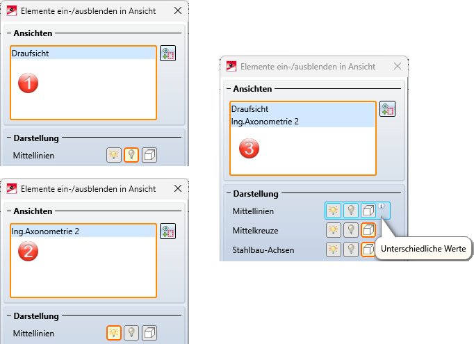Click the select-views icon in the dialog listing both views
Image resolution: width=474 pixels, height=344 pixels.
pyautogui.click(x=387, y=109)
